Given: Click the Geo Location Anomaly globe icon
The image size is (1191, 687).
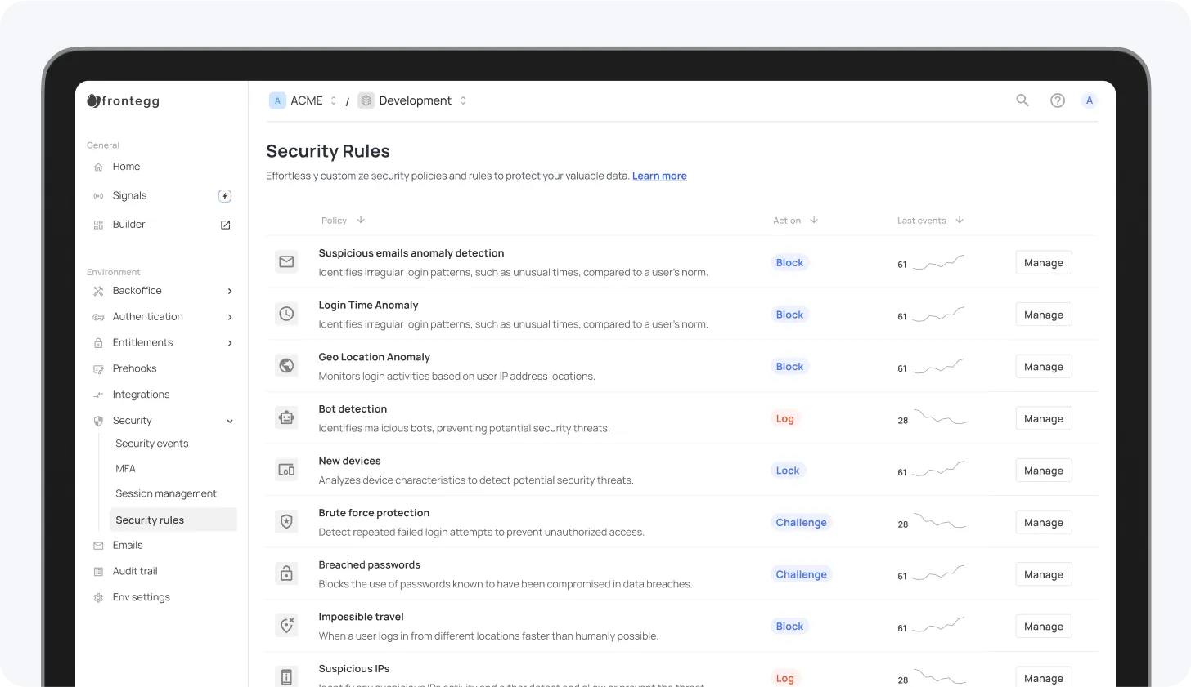Looking at the screenshot, I should [286, 366].
